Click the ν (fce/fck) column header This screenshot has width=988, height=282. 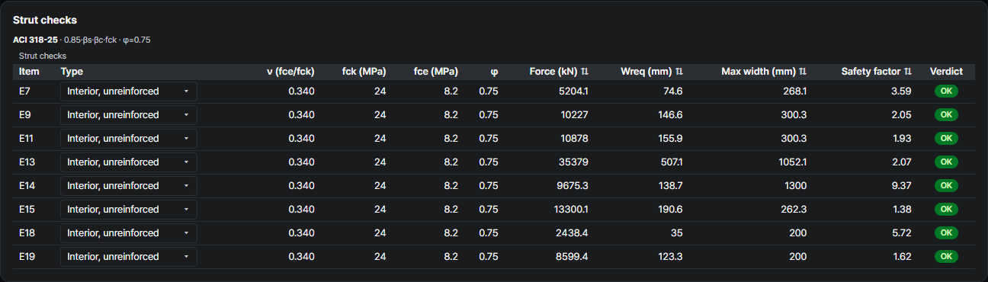click(290, 72)
